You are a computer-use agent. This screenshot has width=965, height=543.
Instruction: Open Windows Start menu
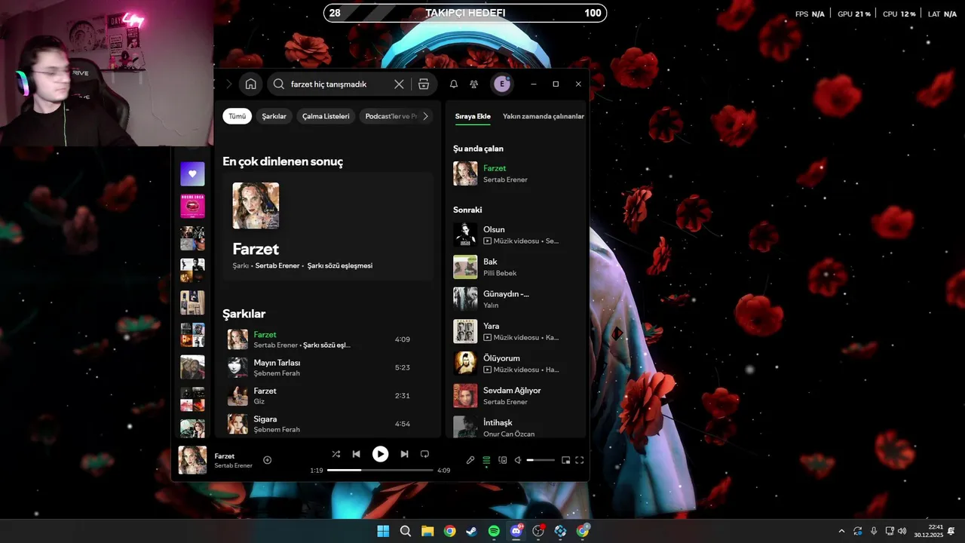tap(383, 531)
